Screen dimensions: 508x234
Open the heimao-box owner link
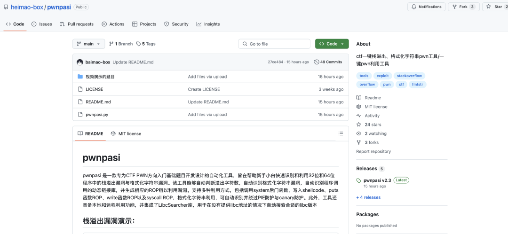pos(27,7)
